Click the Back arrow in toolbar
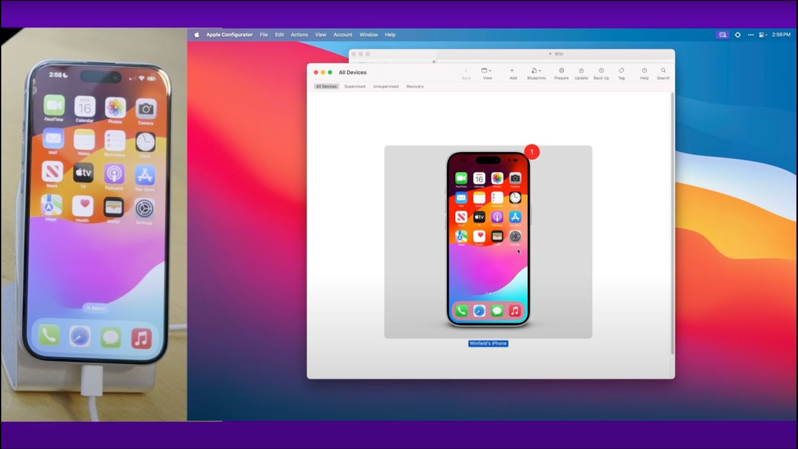Screen dimensions: 798x449 point(466,71)
